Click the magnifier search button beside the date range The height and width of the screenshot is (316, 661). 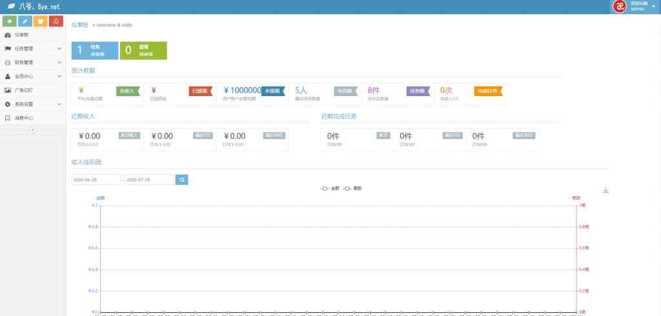tap(181, 179)
